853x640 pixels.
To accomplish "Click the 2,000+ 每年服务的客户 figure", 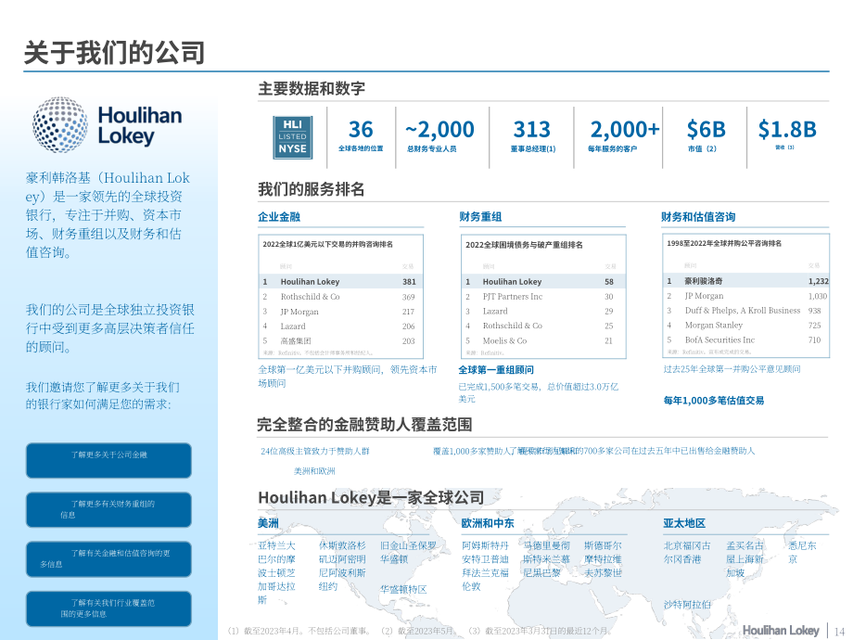I will (x=625, y=136).
